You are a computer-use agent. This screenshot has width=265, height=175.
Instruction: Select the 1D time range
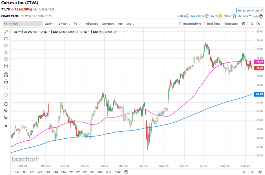(x=17, y=172)
